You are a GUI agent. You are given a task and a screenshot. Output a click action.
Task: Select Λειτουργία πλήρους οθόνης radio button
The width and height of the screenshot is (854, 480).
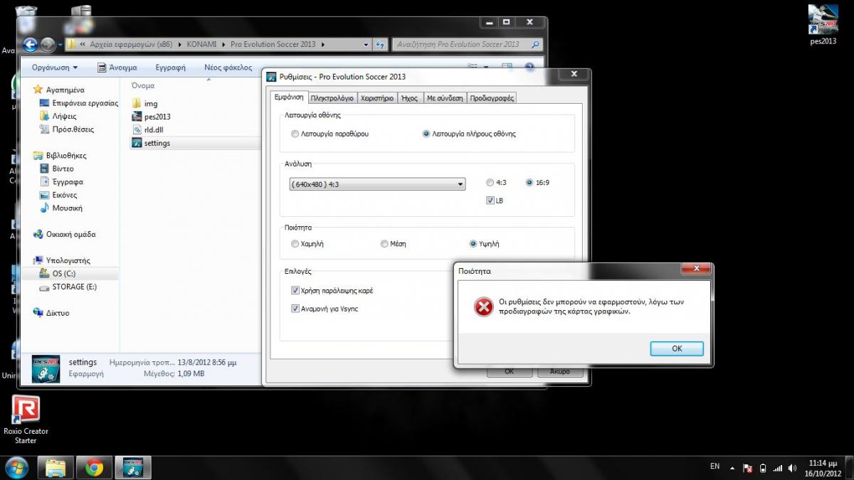pos(469,134)
